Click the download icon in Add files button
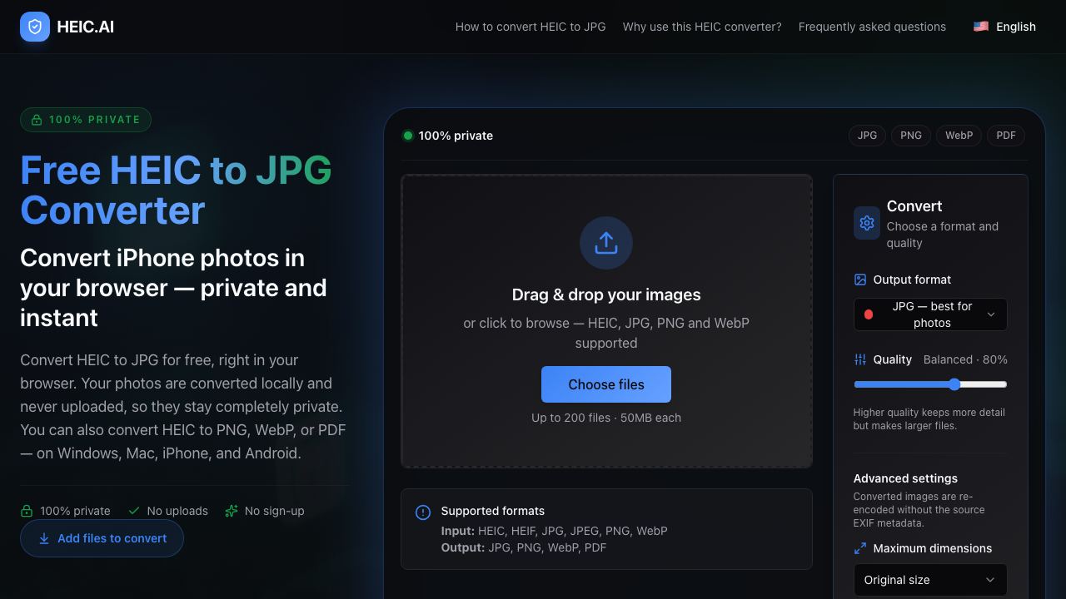 (x=44, y=538)
